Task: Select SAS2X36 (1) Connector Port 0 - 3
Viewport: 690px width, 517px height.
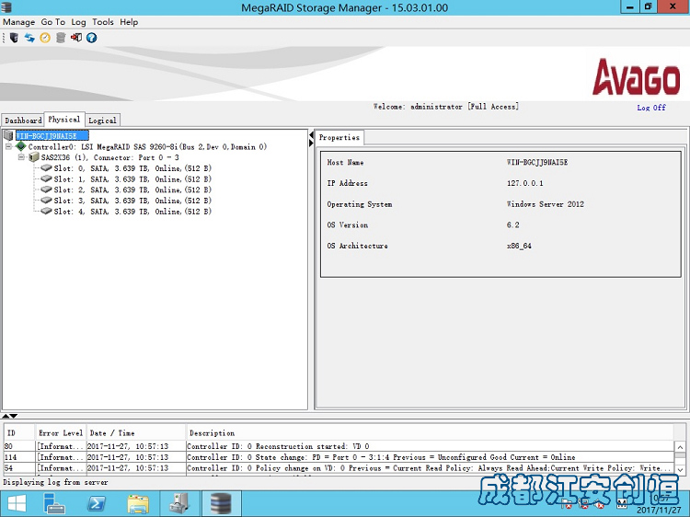Action: click(x=110, y=157)
